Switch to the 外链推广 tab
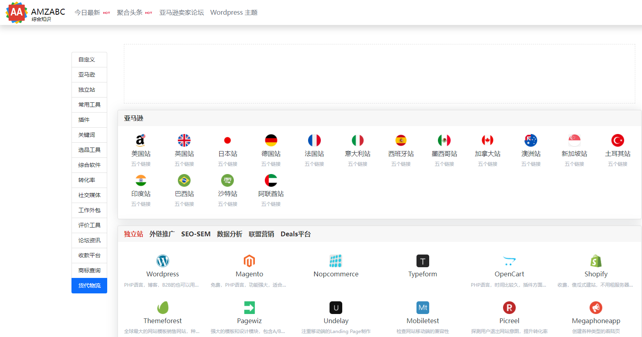This screenshot has height=337, width=642. tap(162, 234)
